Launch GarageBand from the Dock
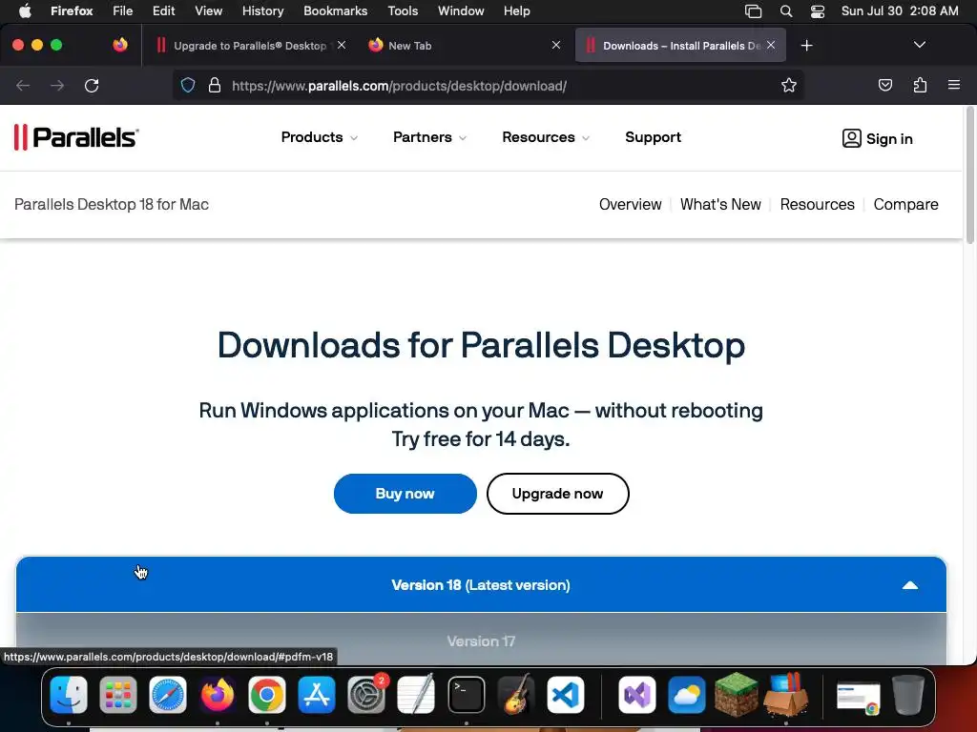977x732 pixels. point(516,695)
